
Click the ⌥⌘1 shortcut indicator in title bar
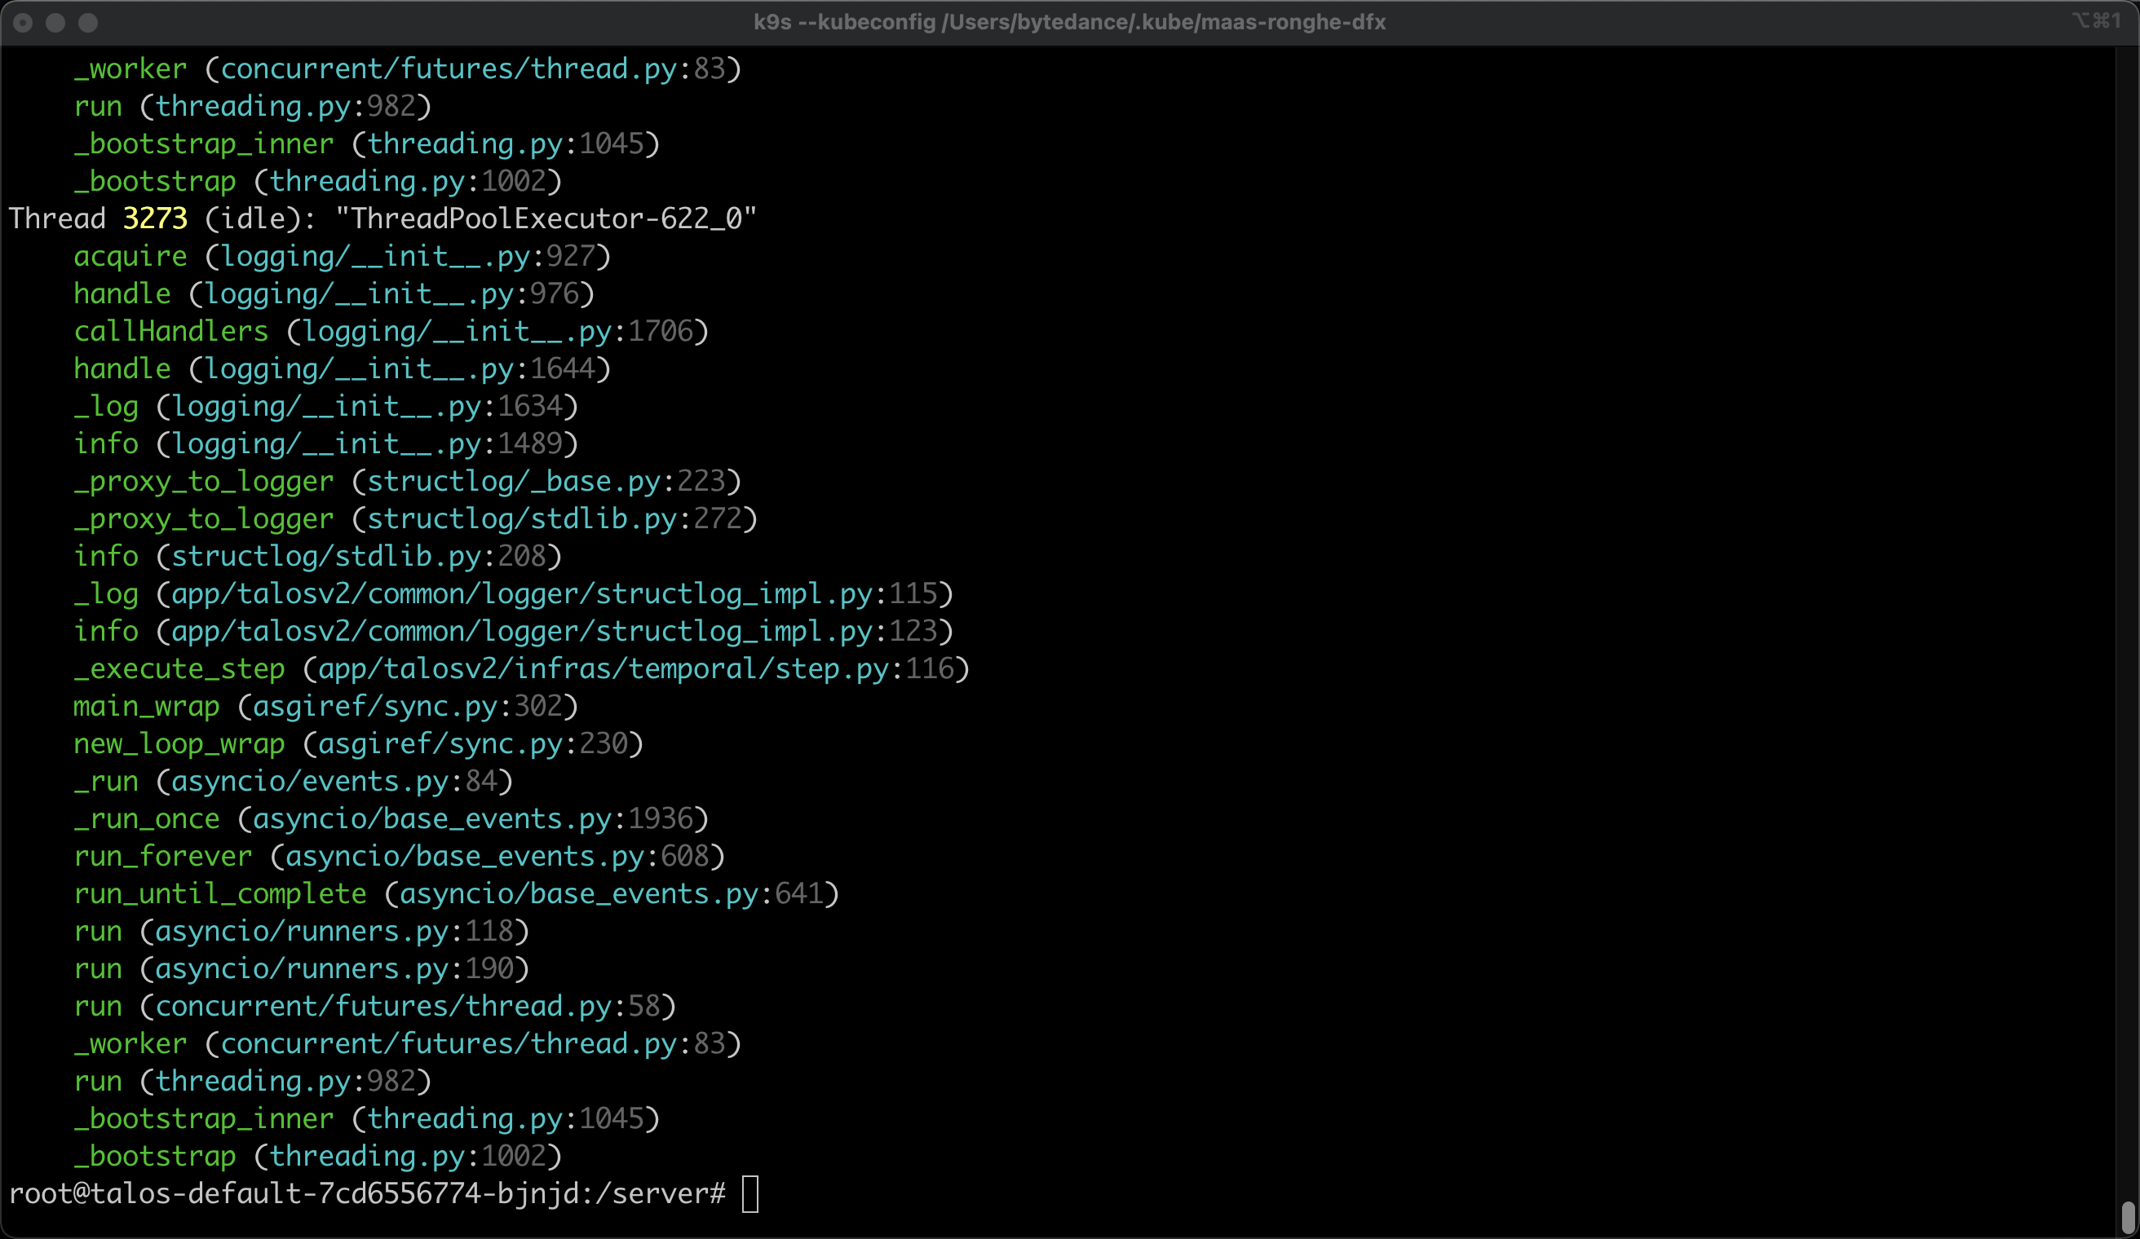click(x=2097, y=20)
